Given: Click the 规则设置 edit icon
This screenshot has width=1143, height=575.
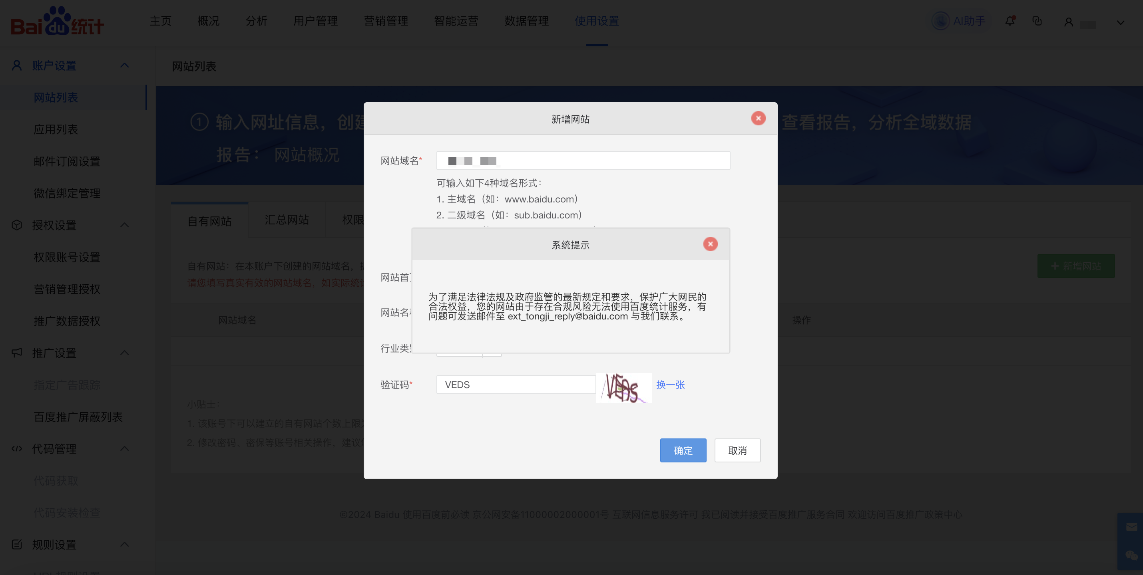Looking at the screenshot, I should coord(17,544).
